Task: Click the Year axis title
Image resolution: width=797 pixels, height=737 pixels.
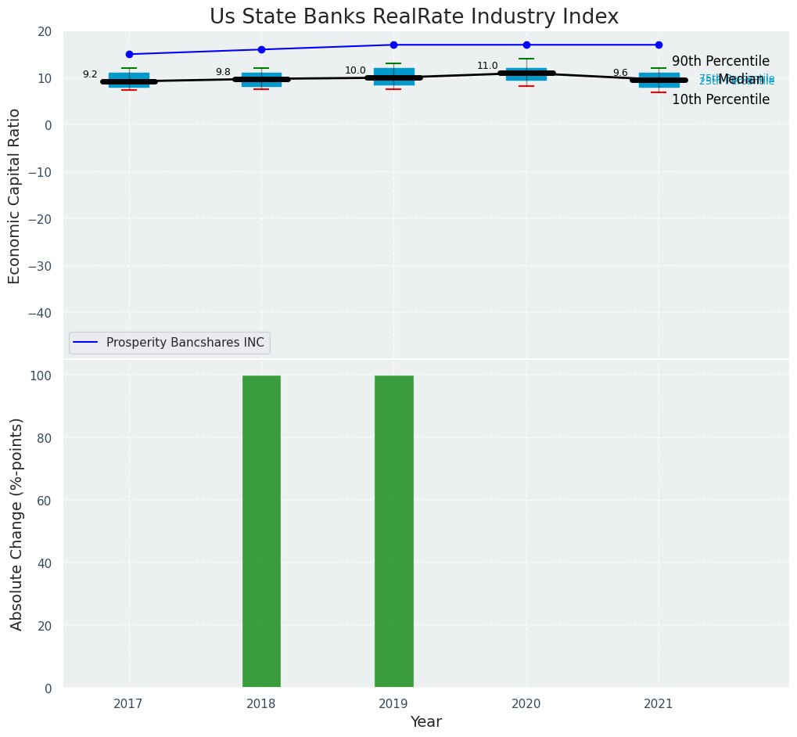Action: pos(425,722)
